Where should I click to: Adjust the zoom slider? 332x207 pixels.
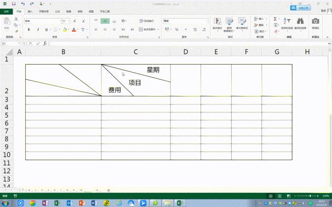pyautogui.click(x=310, y=196)
